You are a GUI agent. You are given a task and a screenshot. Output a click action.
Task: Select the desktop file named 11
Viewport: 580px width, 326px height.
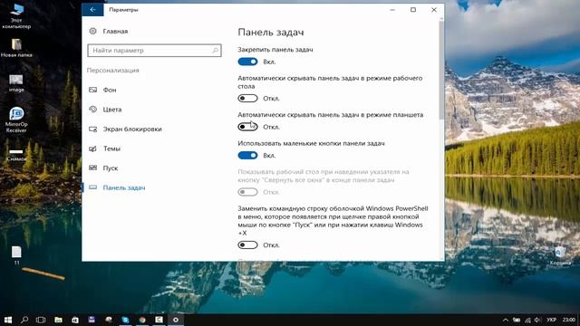pyautogui.click(x=16, y=255)
